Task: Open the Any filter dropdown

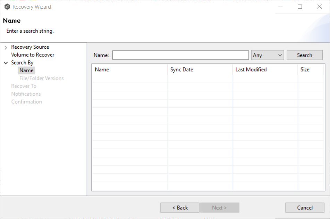Action: (x=267, y=55)
